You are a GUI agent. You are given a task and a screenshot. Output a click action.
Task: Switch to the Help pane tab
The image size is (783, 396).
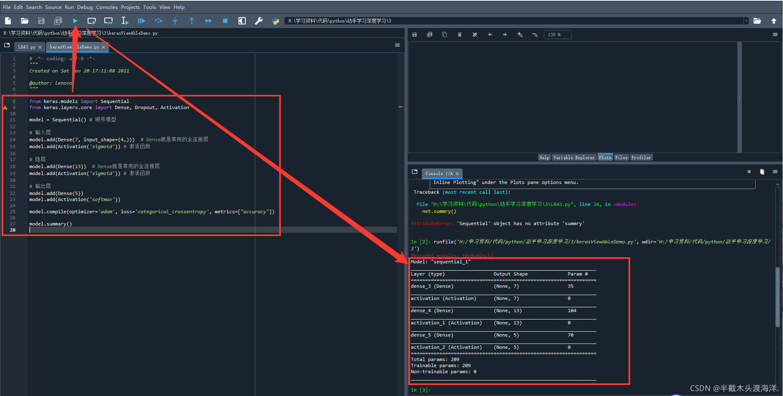544,158
